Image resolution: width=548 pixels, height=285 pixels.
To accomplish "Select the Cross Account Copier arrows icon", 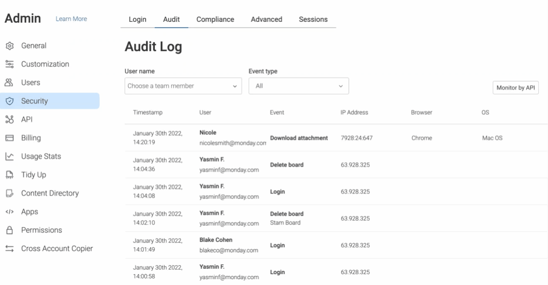I will coord(9,248).
